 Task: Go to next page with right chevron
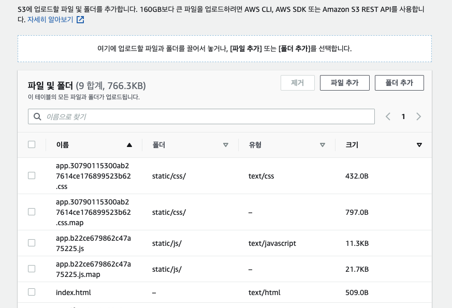point(418,116)
